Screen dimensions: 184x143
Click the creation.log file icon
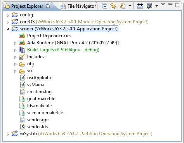click(22, 92)
